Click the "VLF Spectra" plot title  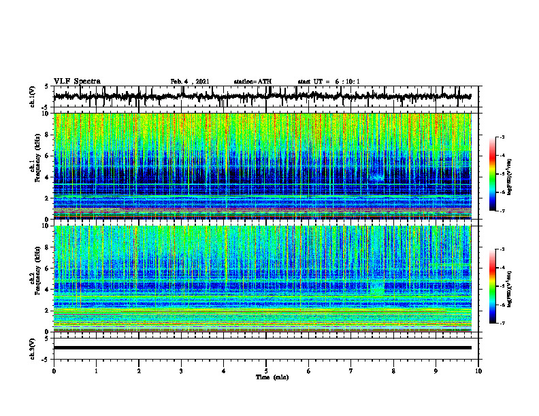click(x=77, y=82)
